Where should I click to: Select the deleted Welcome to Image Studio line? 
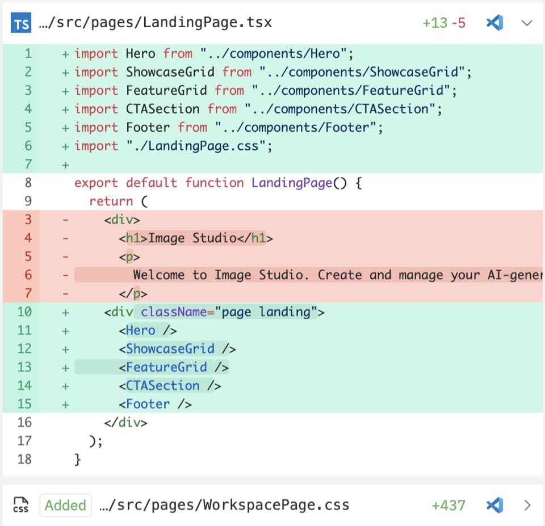pyautogui.click(x=284, y=275)
